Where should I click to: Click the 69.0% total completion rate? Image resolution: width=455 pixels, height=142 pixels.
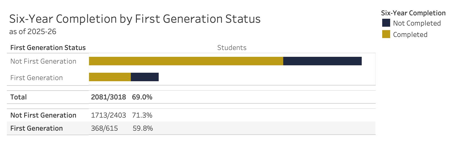pyautogui.click(x=142, y=97)
